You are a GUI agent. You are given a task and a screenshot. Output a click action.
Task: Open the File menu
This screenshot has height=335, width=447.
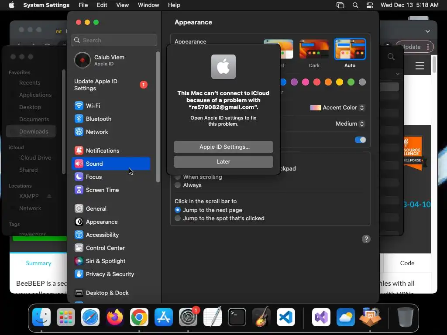pyautogui.click(x=83, y=5)
